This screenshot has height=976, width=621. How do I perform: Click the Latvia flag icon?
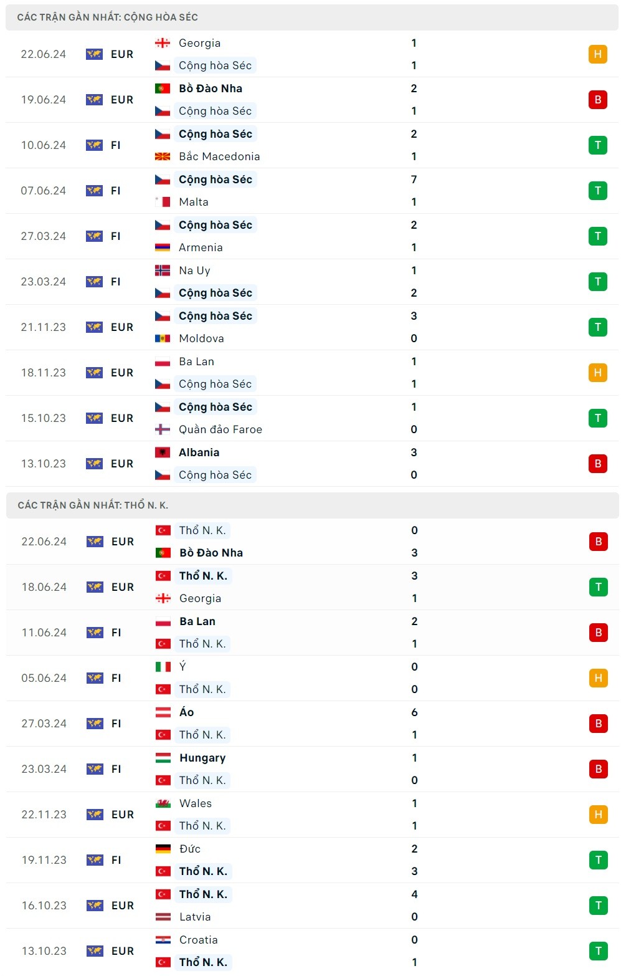pos(163,917)
